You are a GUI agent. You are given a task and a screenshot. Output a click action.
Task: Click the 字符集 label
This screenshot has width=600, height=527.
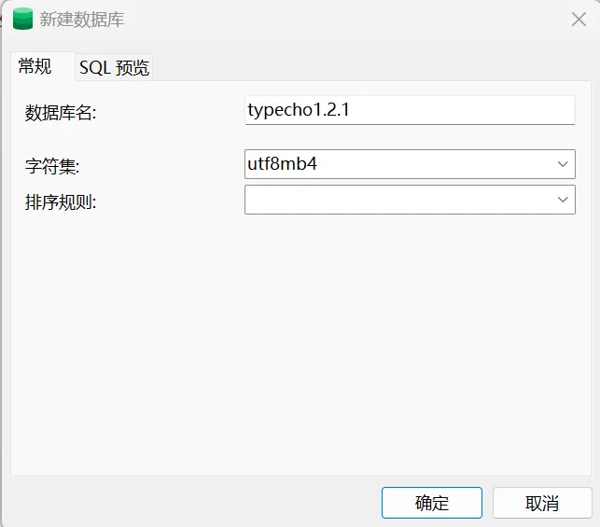coord(52,167)
